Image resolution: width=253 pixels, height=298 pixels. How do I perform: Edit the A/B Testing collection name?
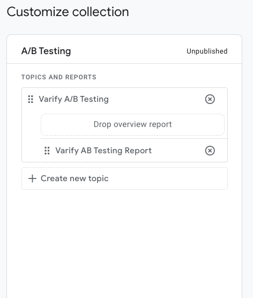tap(46, 51)
